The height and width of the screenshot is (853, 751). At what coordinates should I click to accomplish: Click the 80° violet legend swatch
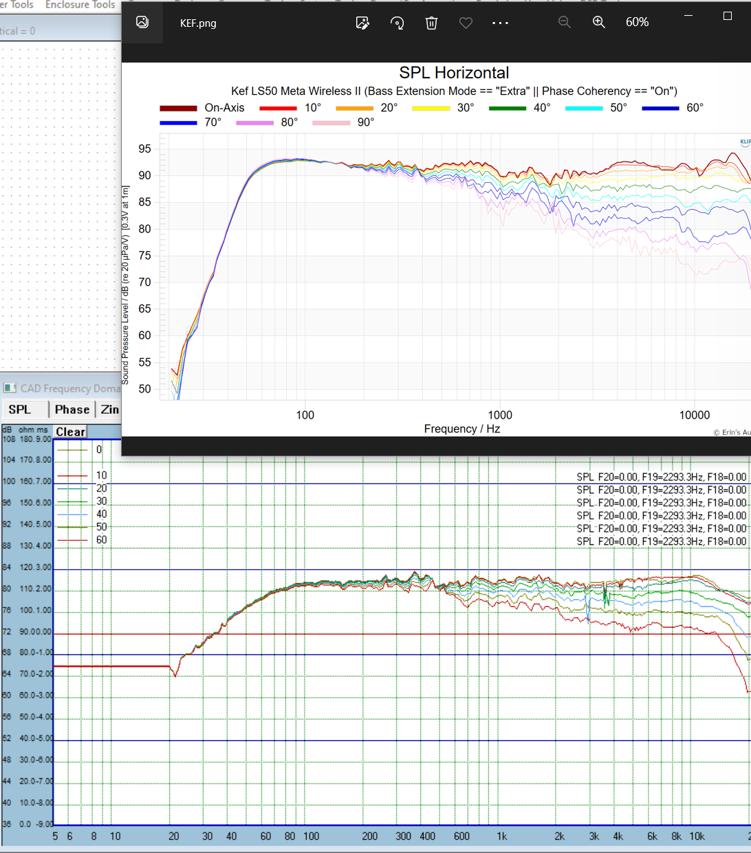[x=254, y=122]
